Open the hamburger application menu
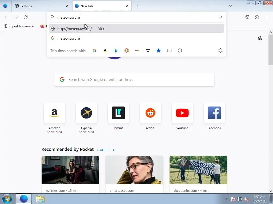 tap(267, 17)
